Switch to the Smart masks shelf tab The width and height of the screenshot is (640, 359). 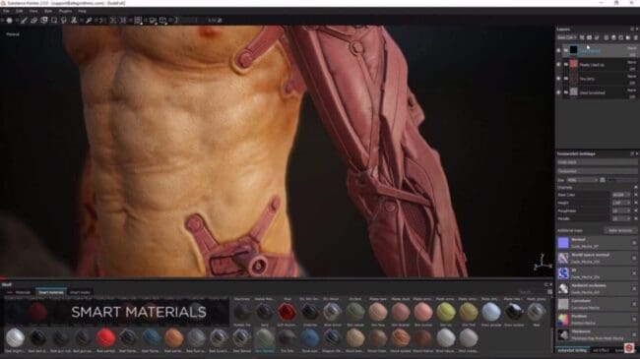[x=80, y=292]
